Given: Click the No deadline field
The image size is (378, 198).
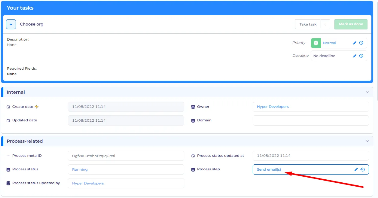Looking at the screenshot, I should 339,56.
